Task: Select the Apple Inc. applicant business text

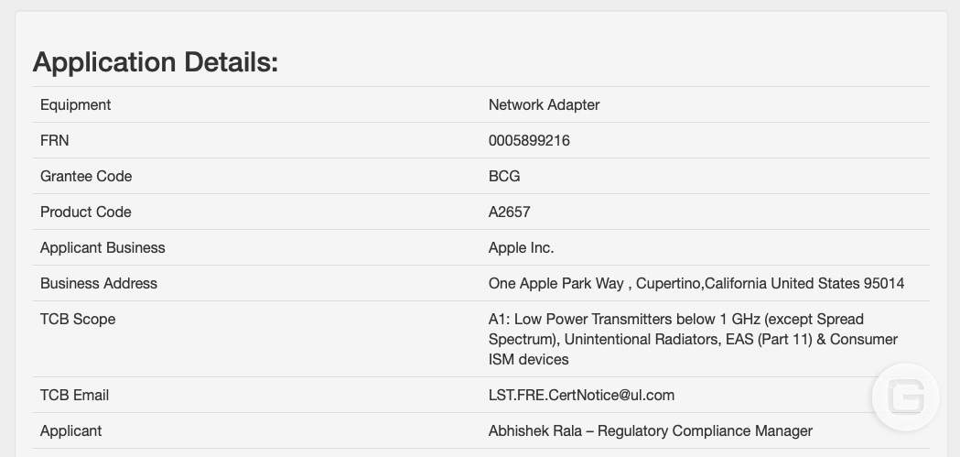Action: point(521,247)
